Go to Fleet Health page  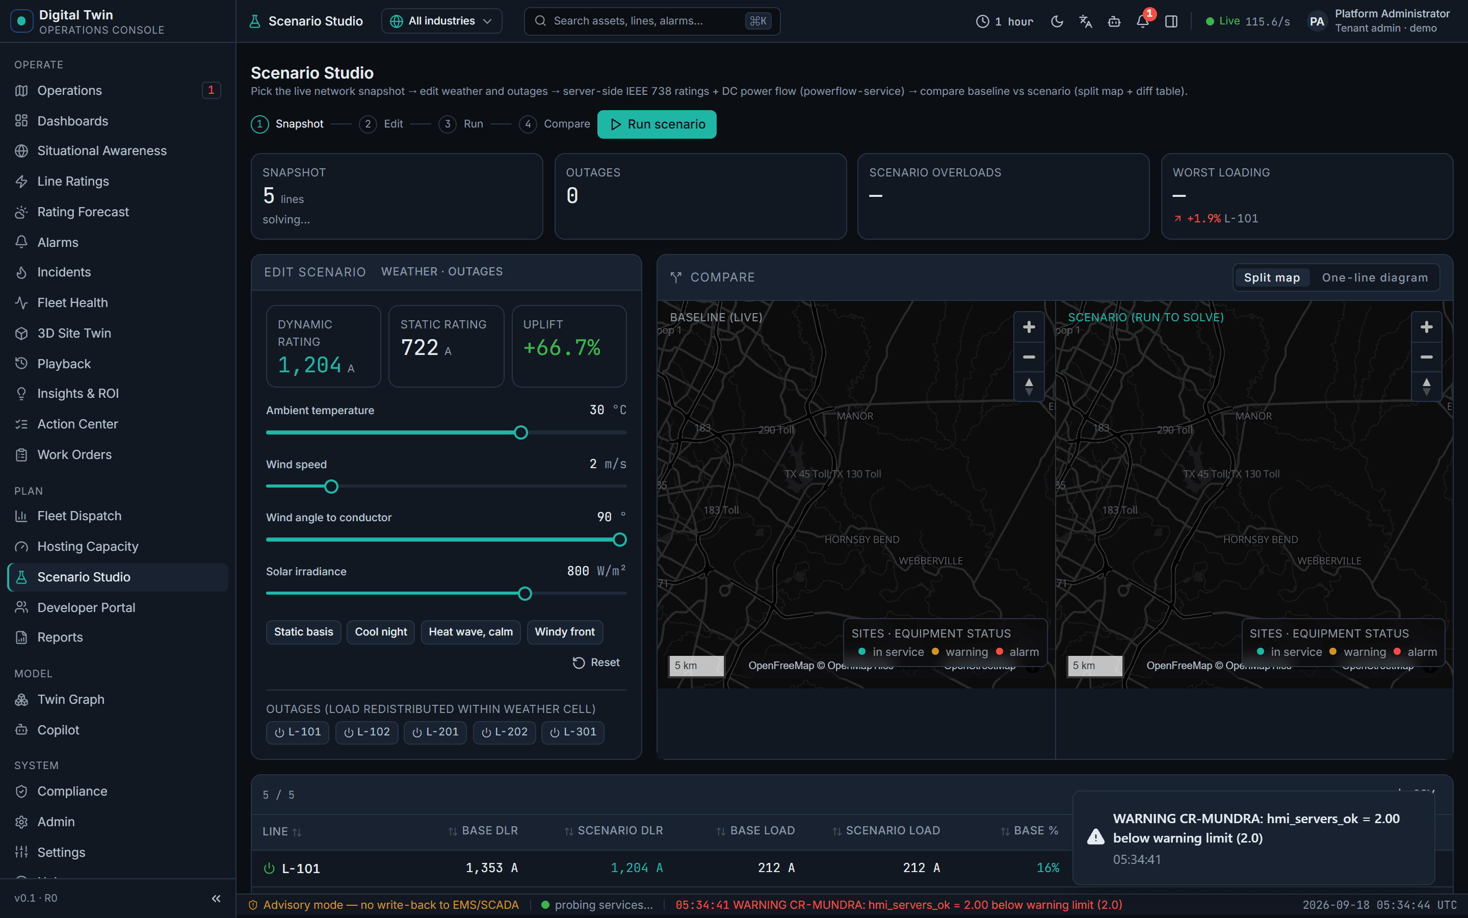coord(118,303)
